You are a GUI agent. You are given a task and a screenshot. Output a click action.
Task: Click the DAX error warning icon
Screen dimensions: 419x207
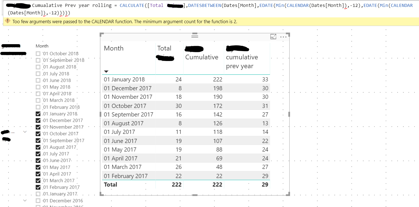pyautogui.click(x=8, y=21)
